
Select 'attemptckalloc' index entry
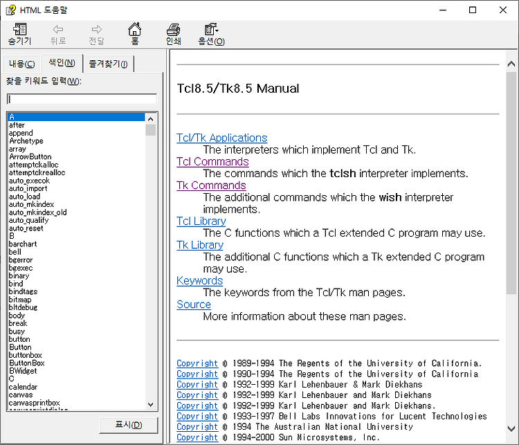(x=33, y=165)
